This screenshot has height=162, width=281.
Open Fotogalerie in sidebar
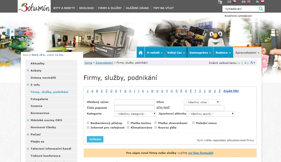(x=51, y=99)
